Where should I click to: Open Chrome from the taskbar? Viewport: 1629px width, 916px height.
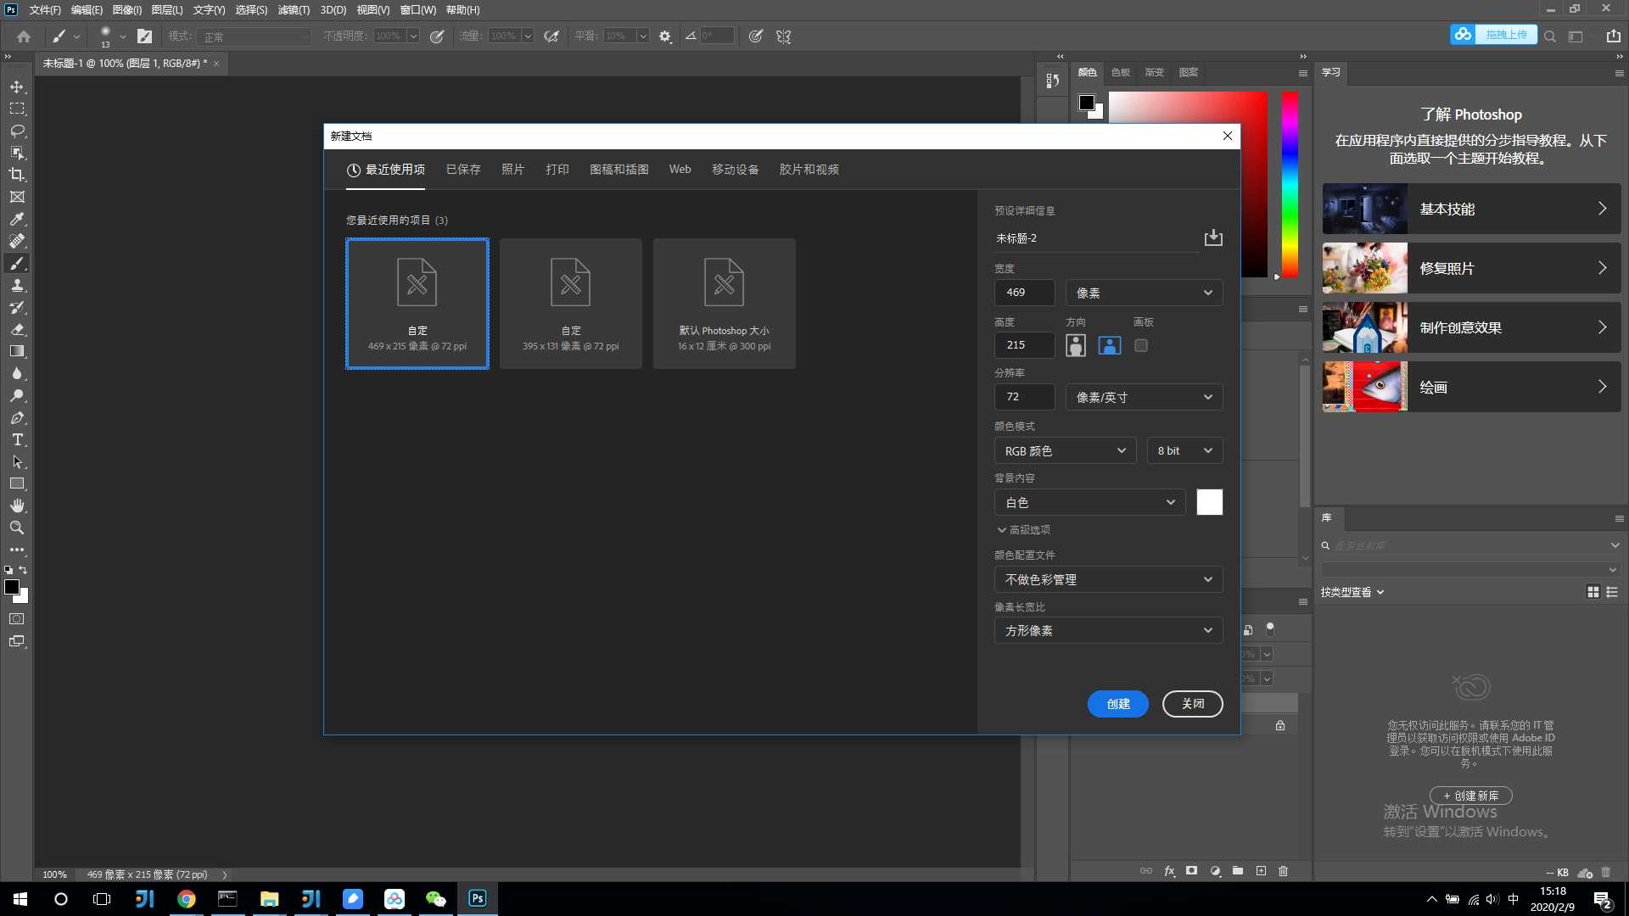coord(186,899)
